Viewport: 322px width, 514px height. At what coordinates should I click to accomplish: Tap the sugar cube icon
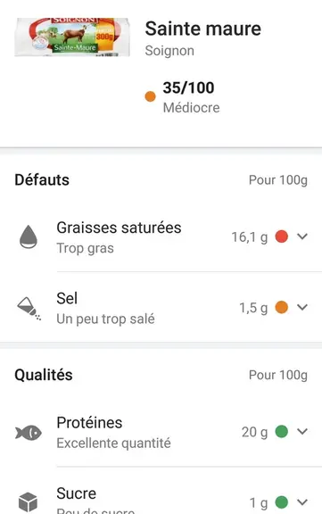coord(28,502)
